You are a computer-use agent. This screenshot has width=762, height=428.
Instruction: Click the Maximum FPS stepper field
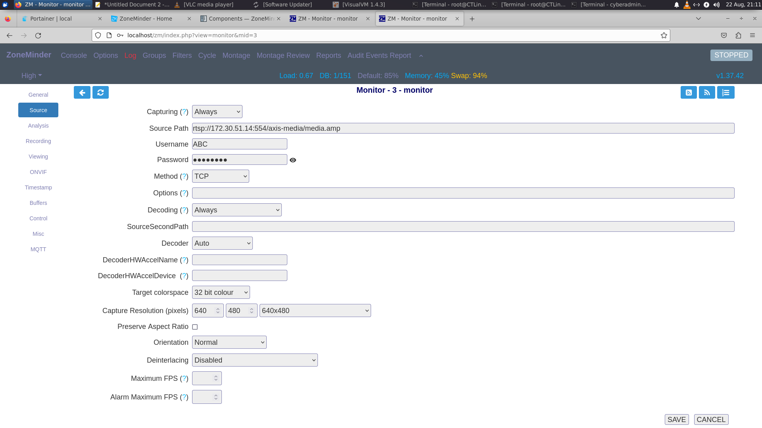207,378
